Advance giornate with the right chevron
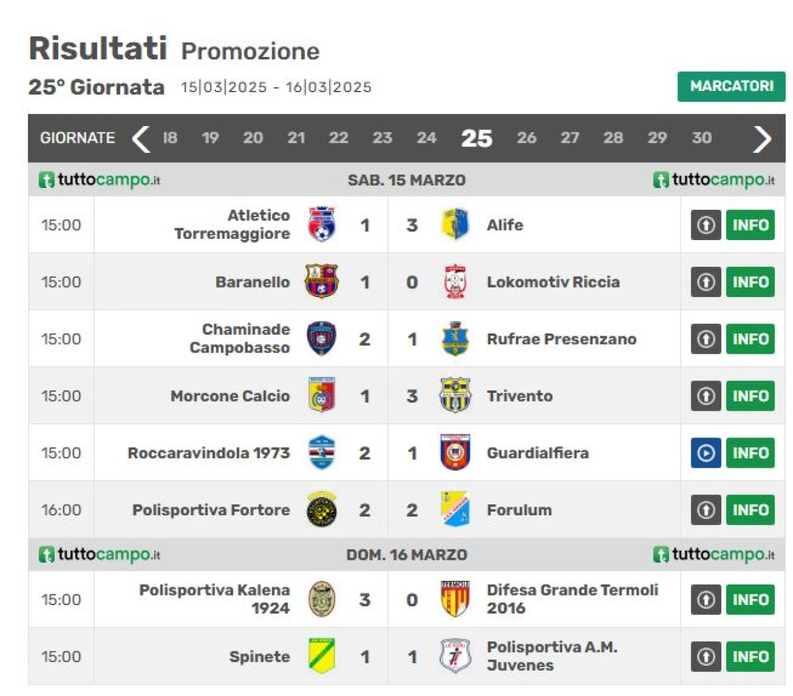The height and width of the screenshot is (696, 793). [762, 139]
